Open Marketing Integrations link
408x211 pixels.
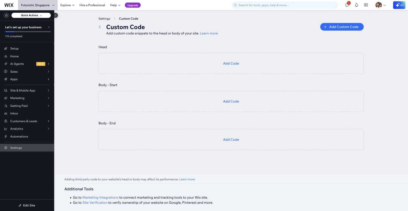pyautogui.click(x=100, y=198)
